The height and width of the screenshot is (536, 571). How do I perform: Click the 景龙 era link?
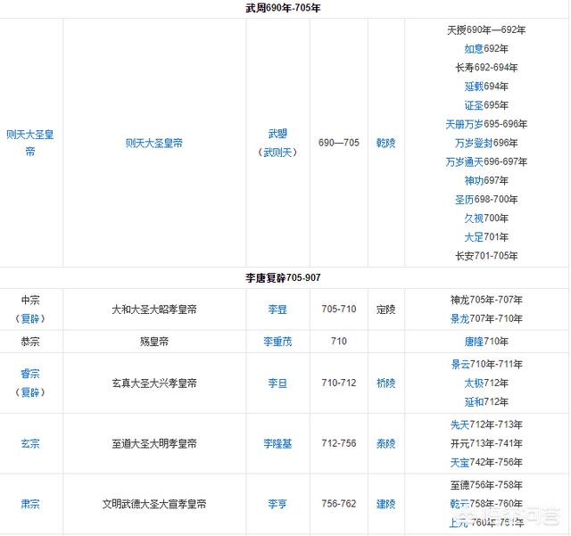tap(459, 318)
